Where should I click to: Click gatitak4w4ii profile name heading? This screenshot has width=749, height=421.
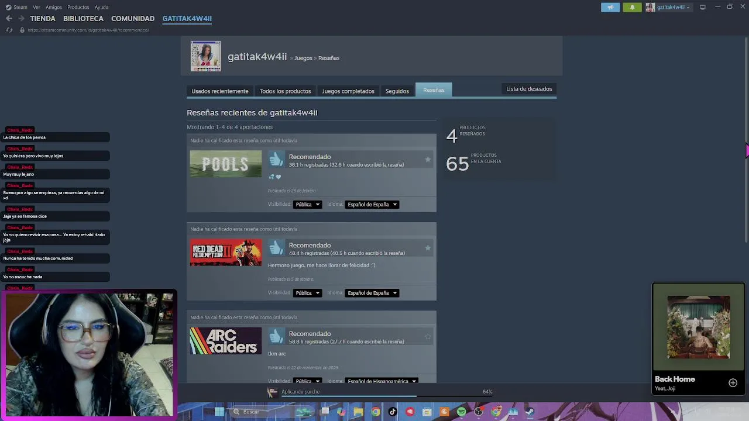[257, 57]
